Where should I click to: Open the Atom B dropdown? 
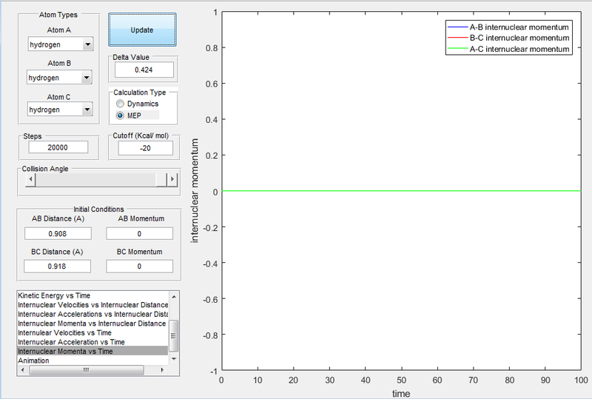(59, 78)
